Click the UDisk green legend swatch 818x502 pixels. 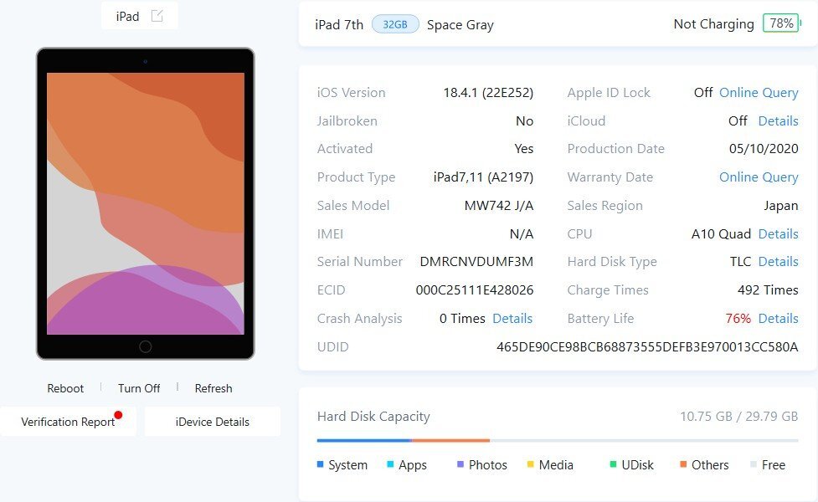(x=613, y=464)
